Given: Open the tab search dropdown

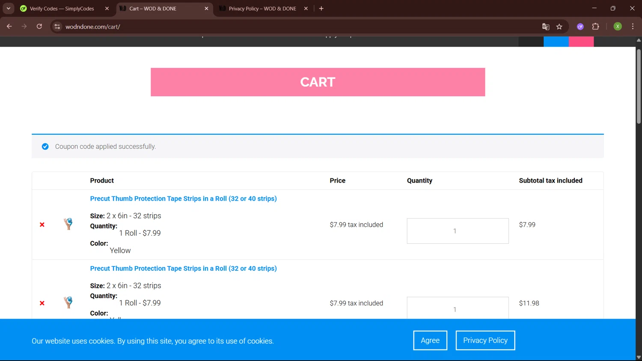Looking at the screenshot, I should [9, 9].
